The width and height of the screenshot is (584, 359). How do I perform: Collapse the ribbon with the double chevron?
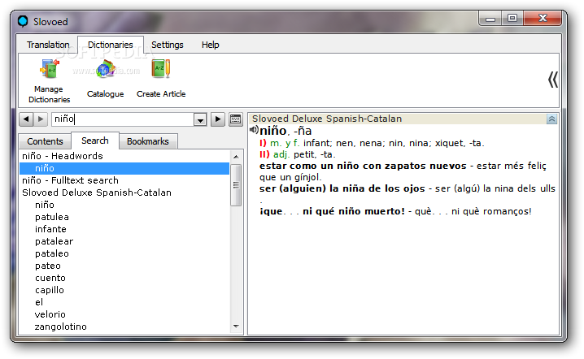pyautogui.click(x=553, y=80)
